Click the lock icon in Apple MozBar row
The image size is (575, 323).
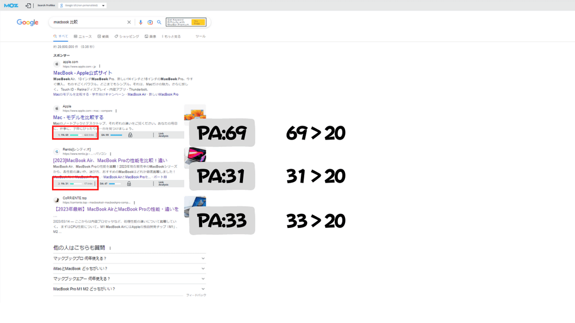pyautogui.click(x=130, y=135)
